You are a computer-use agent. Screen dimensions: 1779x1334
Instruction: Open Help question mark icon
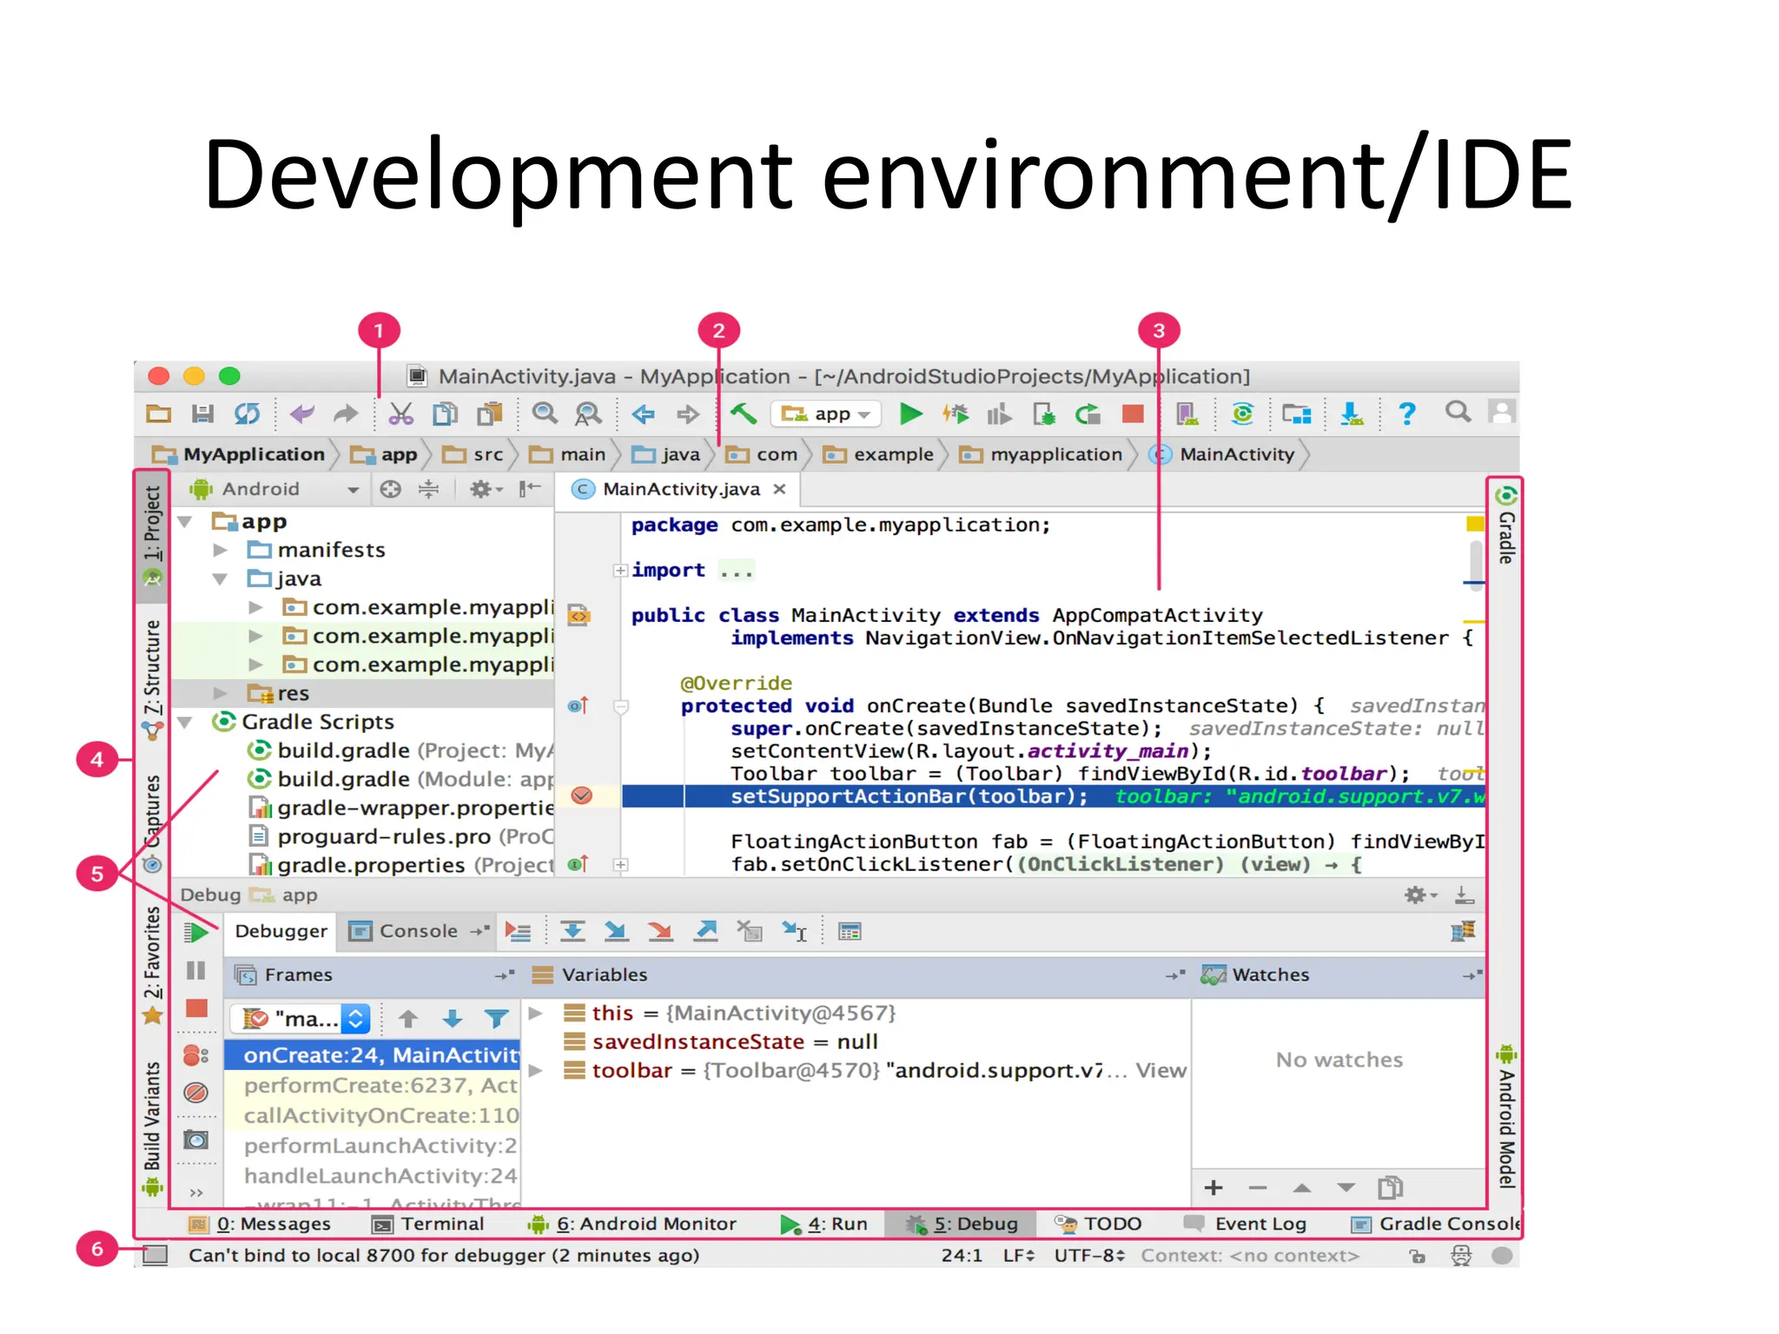click(x=1407, y=414)
